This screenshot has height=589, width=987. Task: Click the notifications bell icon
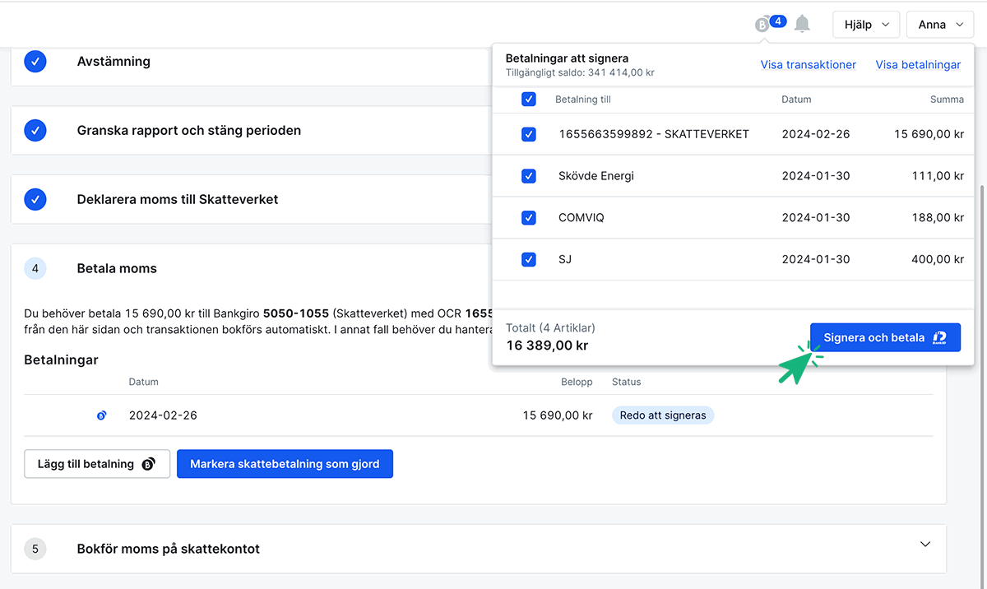(x=802, y=24)
